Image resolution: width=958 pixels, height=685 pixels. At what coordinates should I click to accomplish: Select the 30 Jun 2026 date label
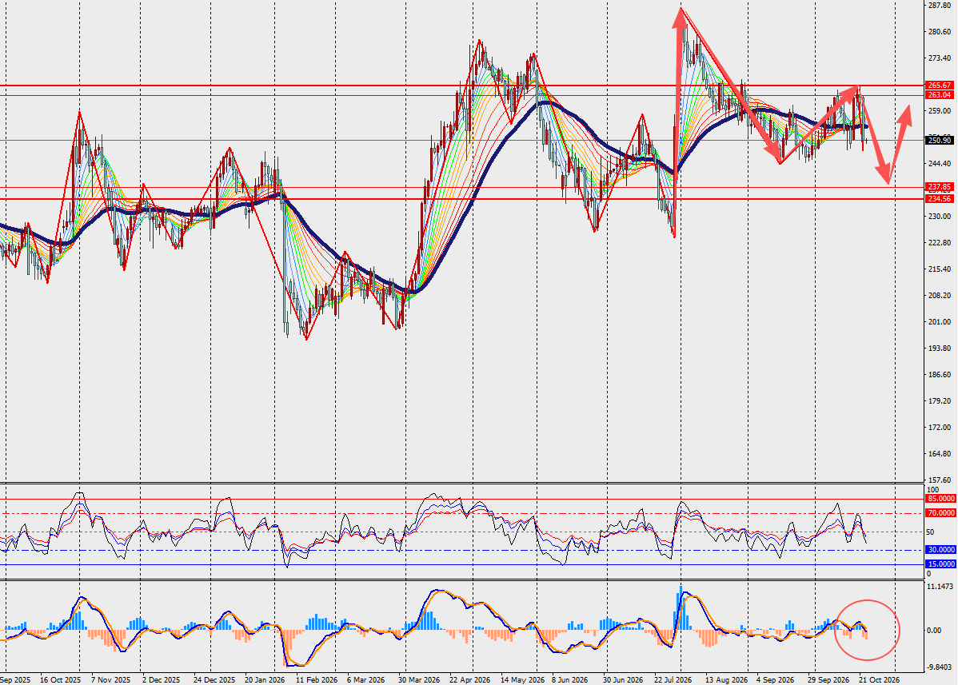623,679
